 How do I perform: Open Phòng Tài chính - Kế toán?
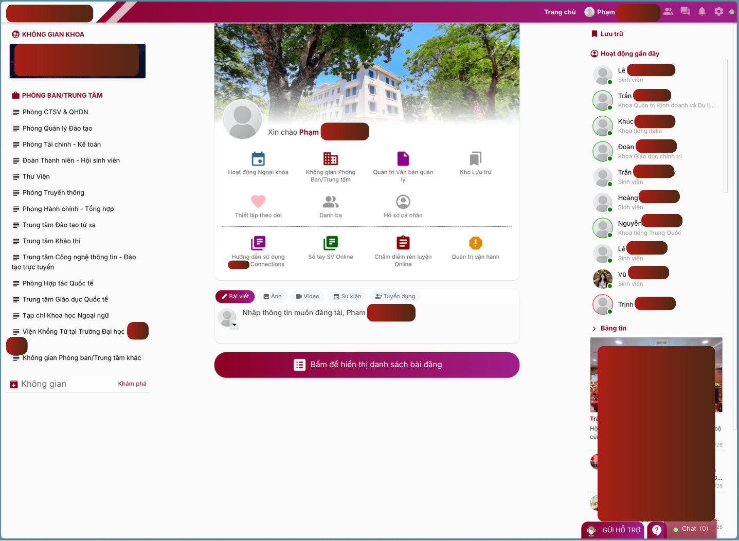click(62, 145)
